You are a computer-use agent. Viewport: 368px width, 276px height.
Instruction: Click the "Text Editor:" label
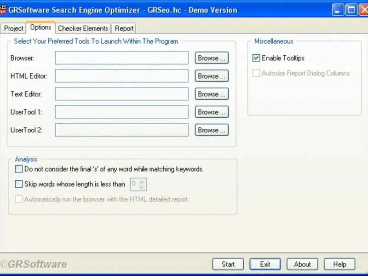26,94
